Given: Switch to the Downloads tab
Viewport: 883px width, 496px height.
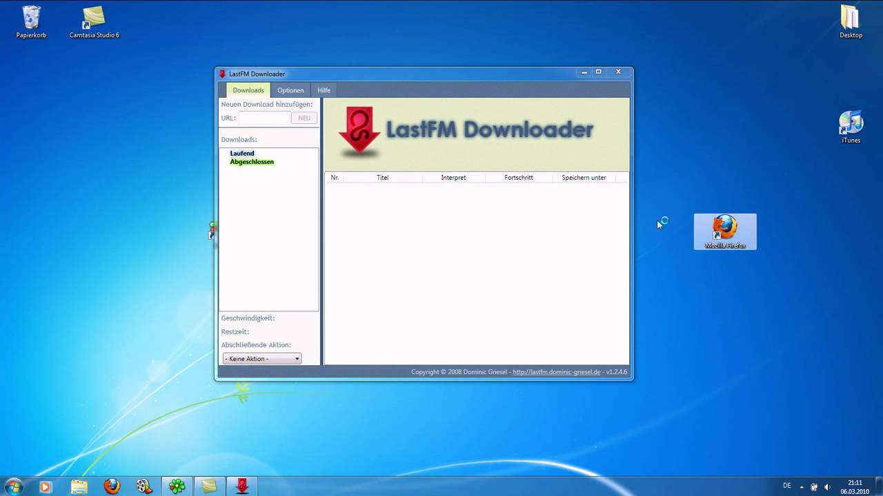Looking at the screenshot, I should pyautogui.click(x=248, y=90).
